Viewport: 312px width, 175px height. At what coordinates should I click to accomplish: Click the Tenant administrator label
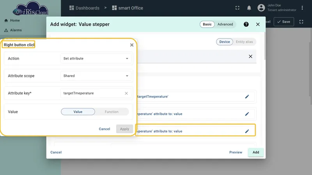click(x=282, y=10)
